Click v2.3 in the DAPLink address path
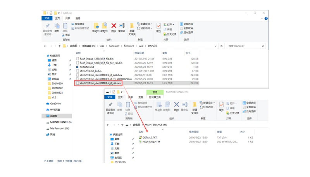This screenshot has width=310, height=177. [x=141, y=46]
